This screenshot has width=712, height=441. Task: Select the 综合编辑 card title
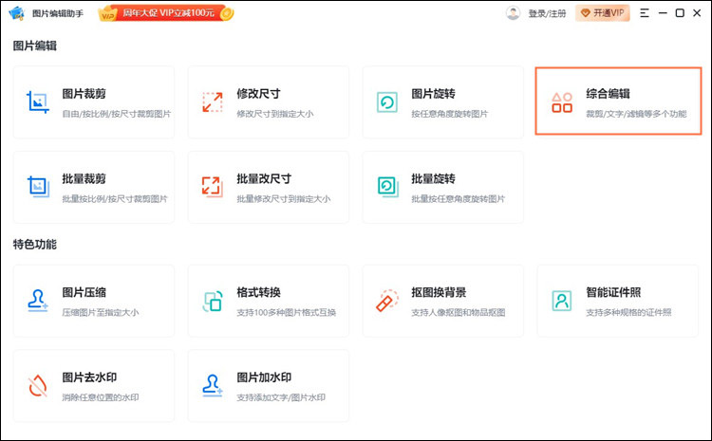coord(608,94)
